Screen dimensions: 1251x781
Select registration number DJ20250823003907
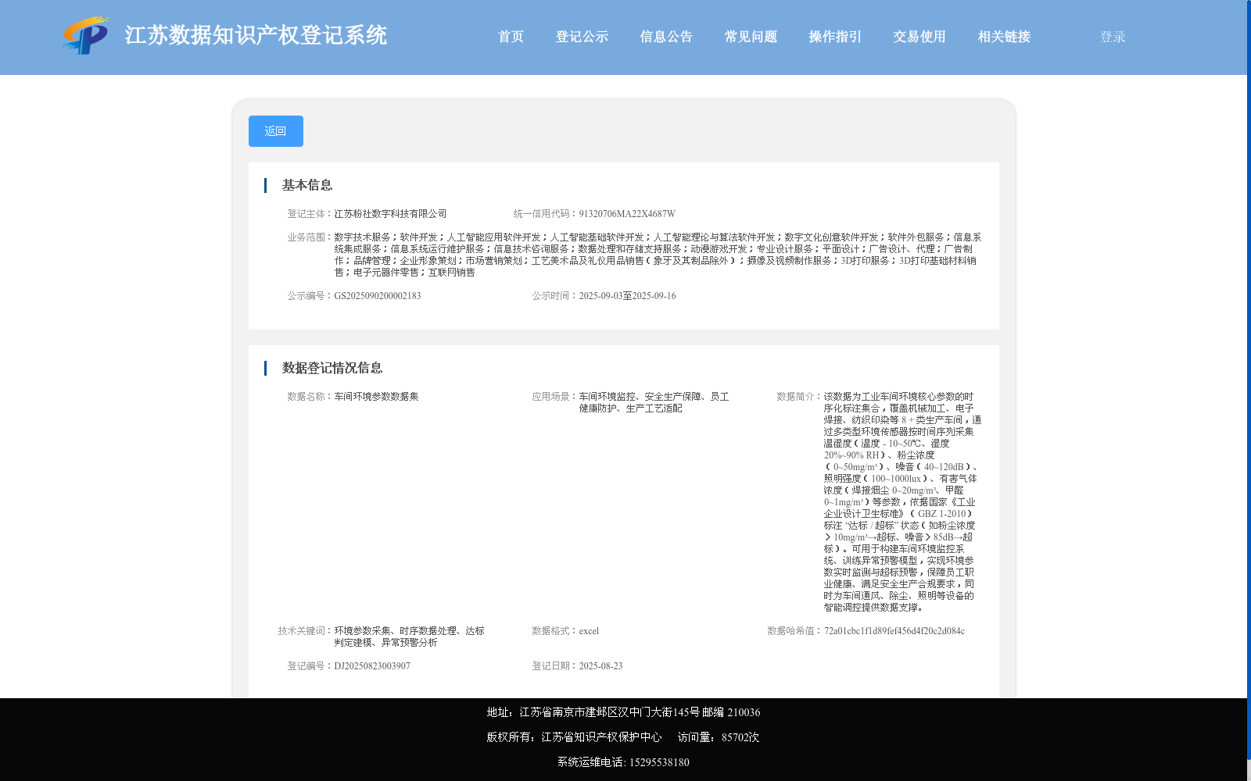pos(372,666)
